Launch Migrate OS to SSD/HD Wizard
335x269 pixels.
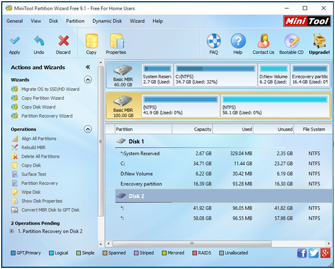[x=50, y=89]
